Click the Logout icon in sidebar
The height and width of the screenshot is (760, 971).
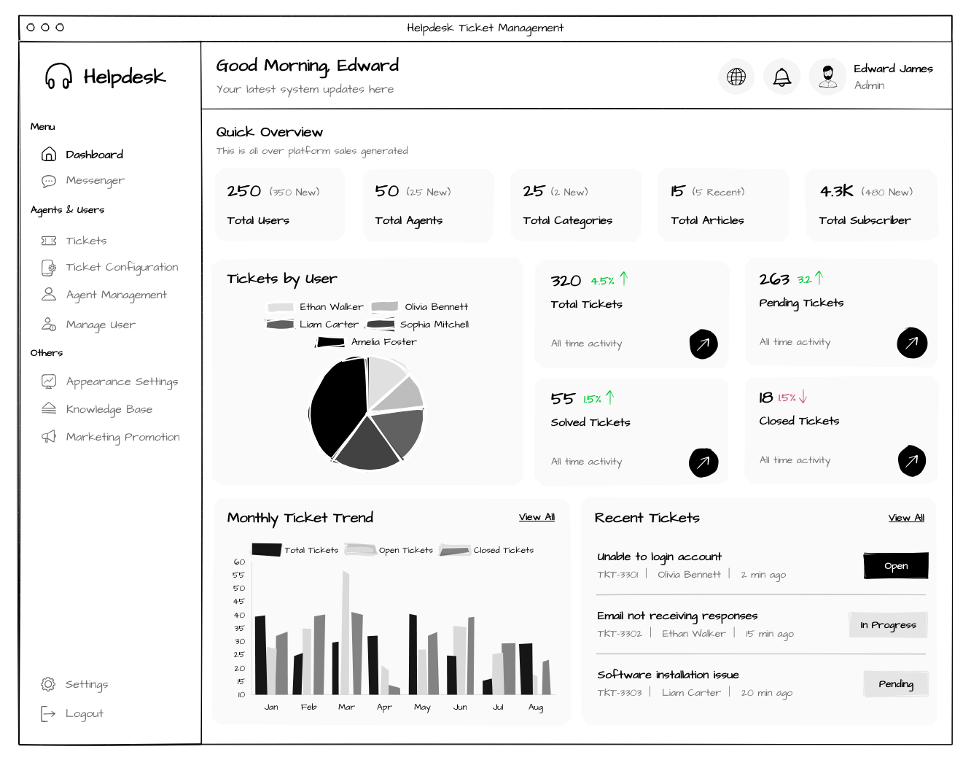coord(48,714)
